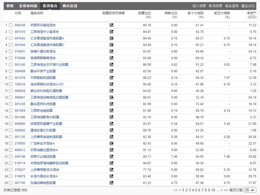260x195 pixels.
Task: View the investment style box of 诺德价值优势混合
Action: (112, 52)
